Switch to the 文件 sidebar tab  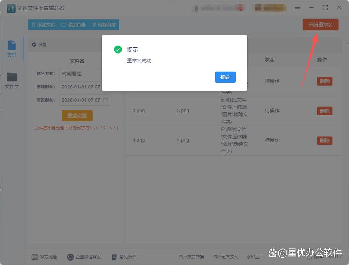(12, 49)
